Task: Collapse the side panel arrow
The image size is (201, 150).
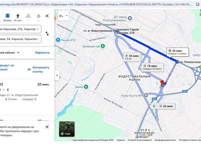Action: (57, 75)
